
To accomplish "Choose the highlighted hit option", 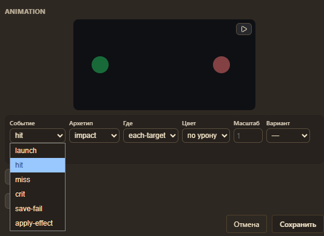I will pyautogui.click(x=38, y=165).
